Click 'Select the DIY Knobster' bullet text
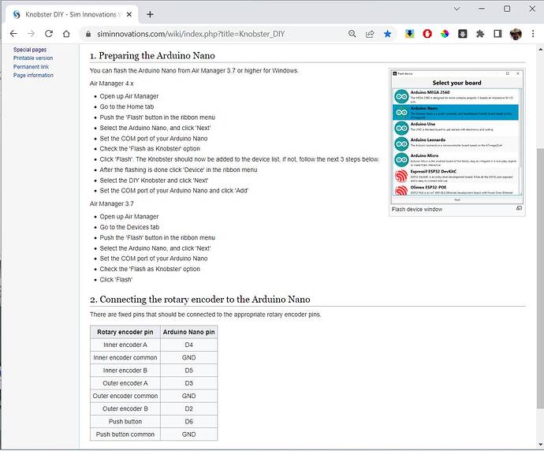Image resolution: width=544 pixels, height=451 pixels. [154, 181]
